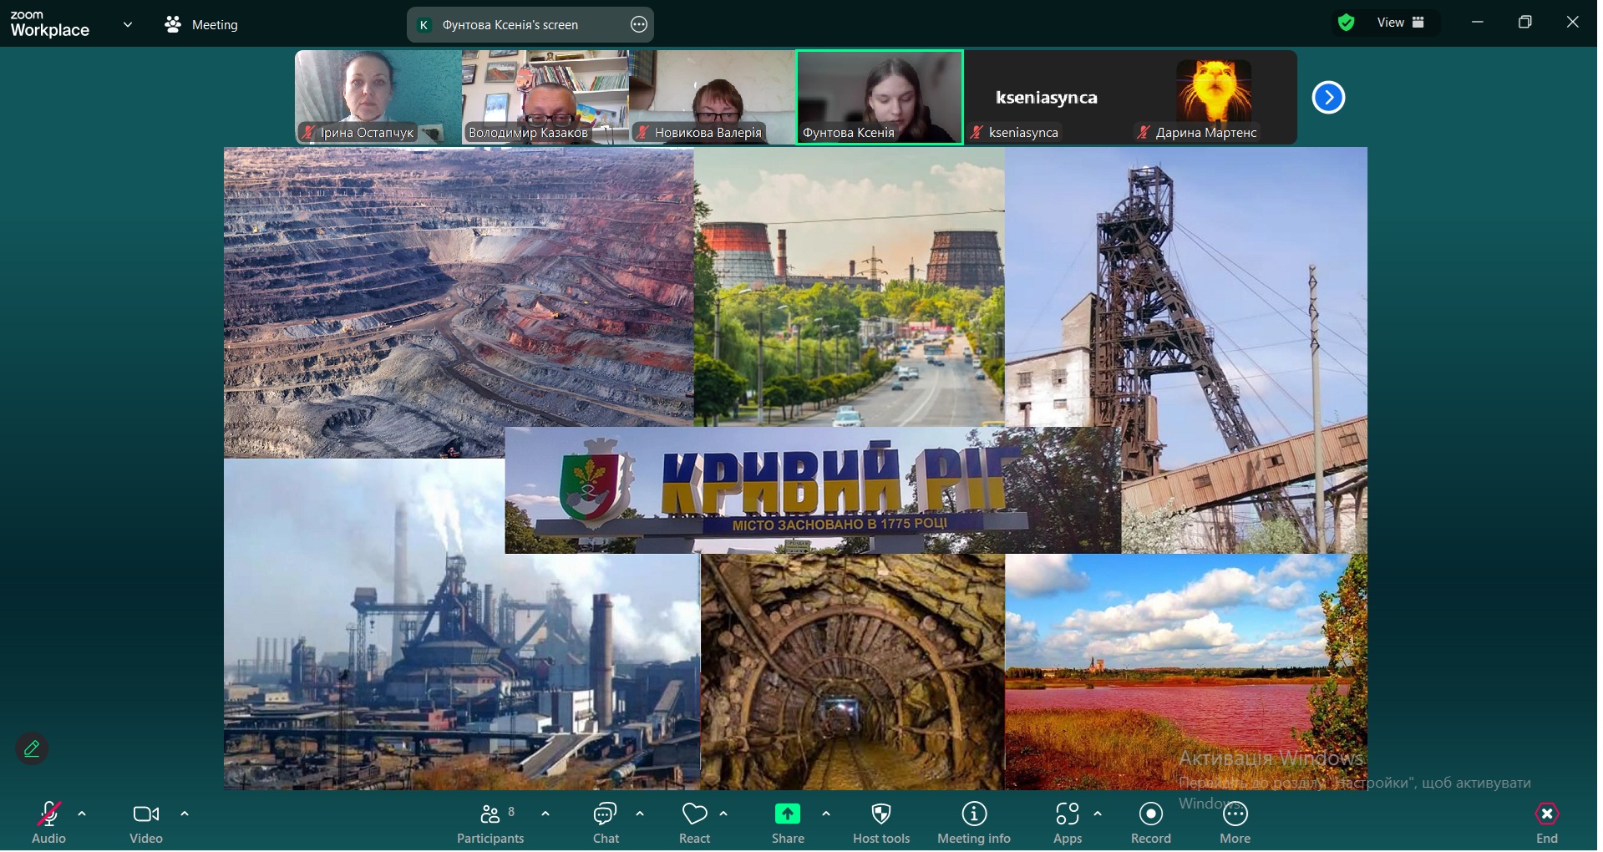Show Meeting info
The image size is (1603, 852).
point(973,823)
